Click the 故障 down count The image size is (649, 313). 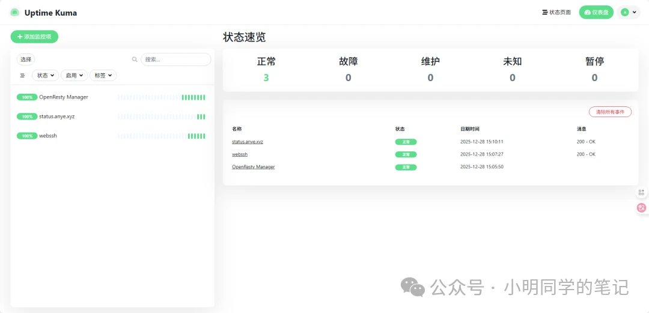pos(348,77)
